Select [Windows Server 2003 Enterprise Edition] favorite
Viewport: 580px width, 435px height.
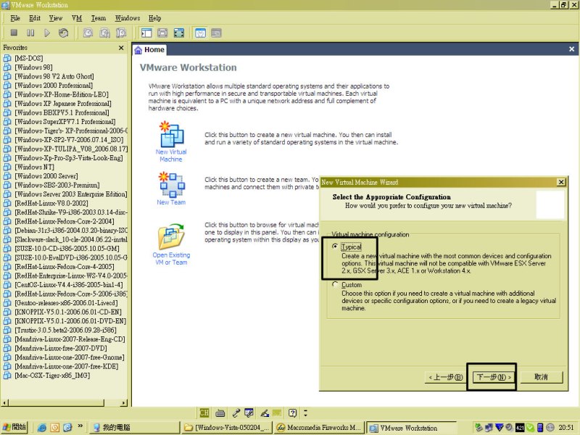(71, 194)
